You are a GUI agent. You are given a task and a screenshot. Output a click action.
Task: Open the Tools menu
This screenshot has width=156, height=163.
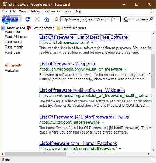click(67, 11)
